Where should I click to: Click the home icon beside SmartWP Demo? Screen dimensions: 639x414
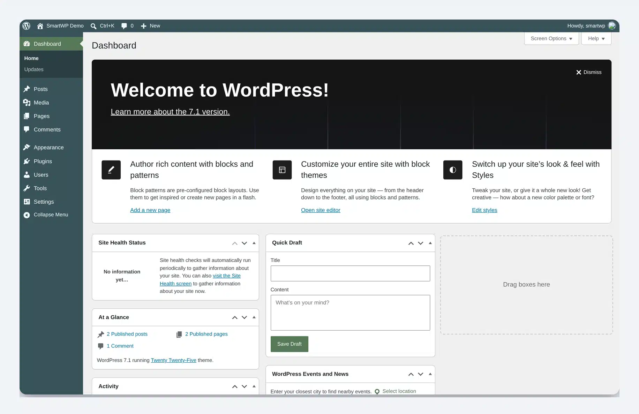point(40,26)
